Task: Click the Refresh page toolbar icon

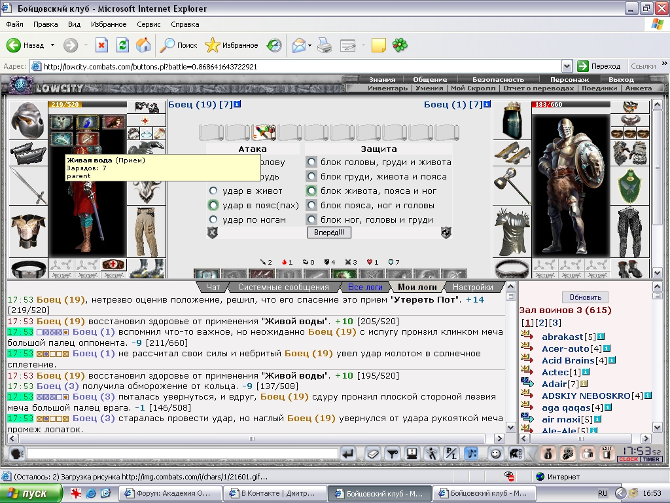Action: click(x=122, y=45)
